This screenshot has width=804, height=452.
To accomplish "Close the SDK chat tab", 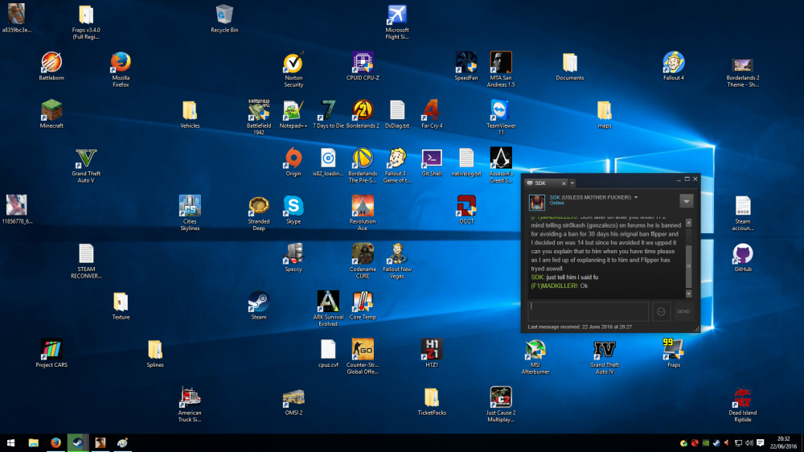I will (x=564, y=183).
